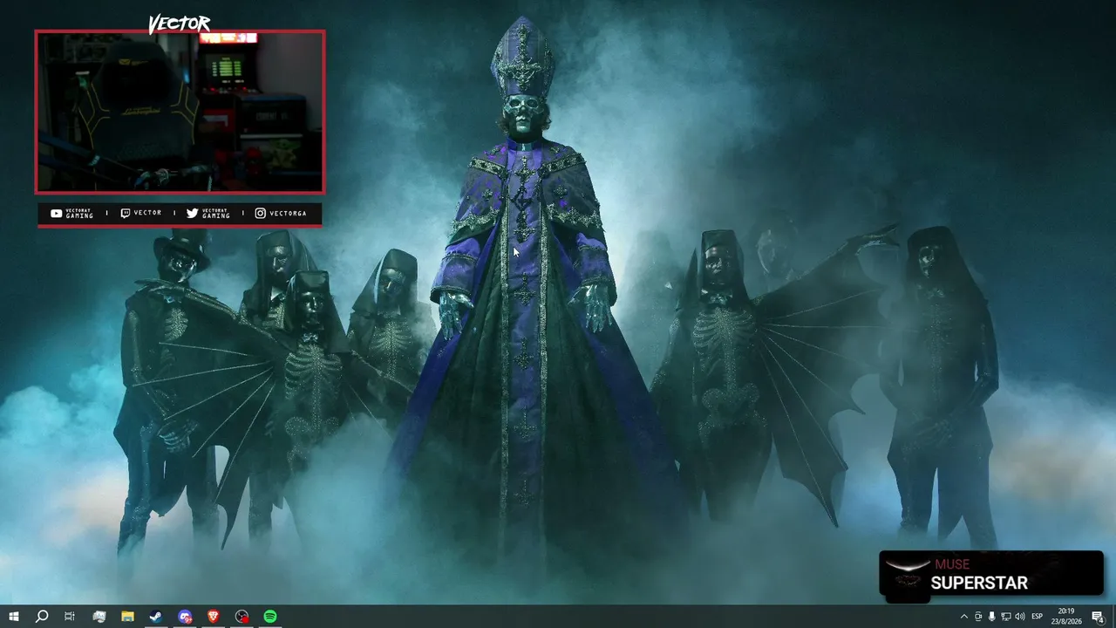
Task: Click the microphone tray icon
Action: pos(992,617)
